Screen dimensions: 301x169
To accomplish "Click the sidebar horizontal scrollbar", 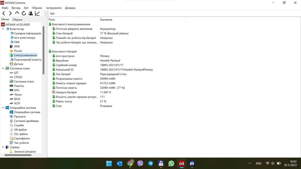I will point(18,155).
